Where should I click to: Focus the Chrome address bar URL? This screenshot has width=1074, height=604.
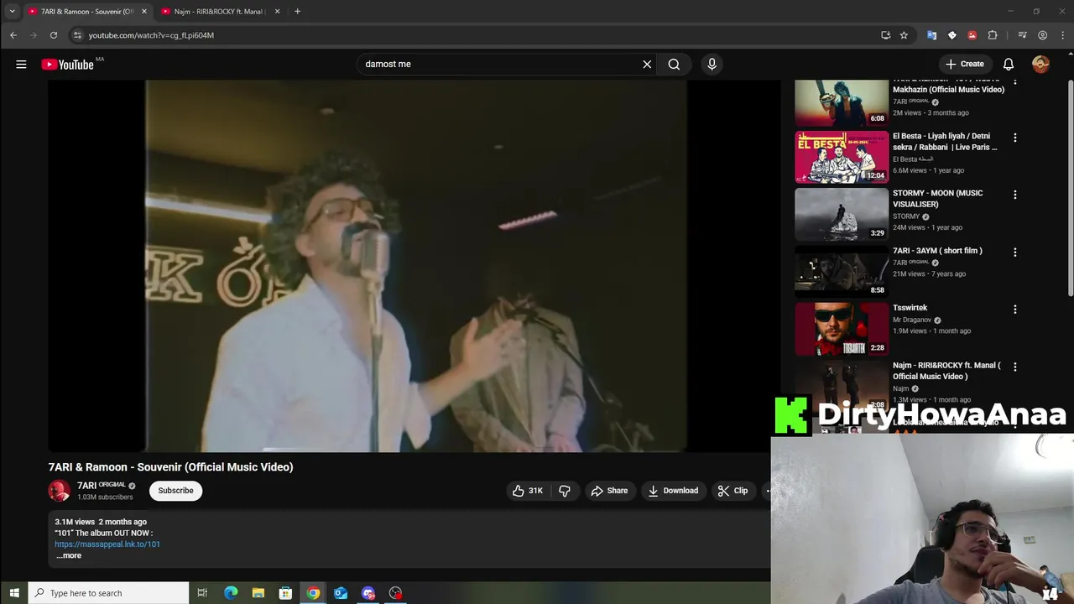(x=151, y=35)
